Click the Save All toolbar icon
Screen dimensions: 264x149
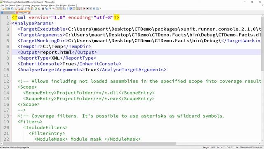click(12, 8)
